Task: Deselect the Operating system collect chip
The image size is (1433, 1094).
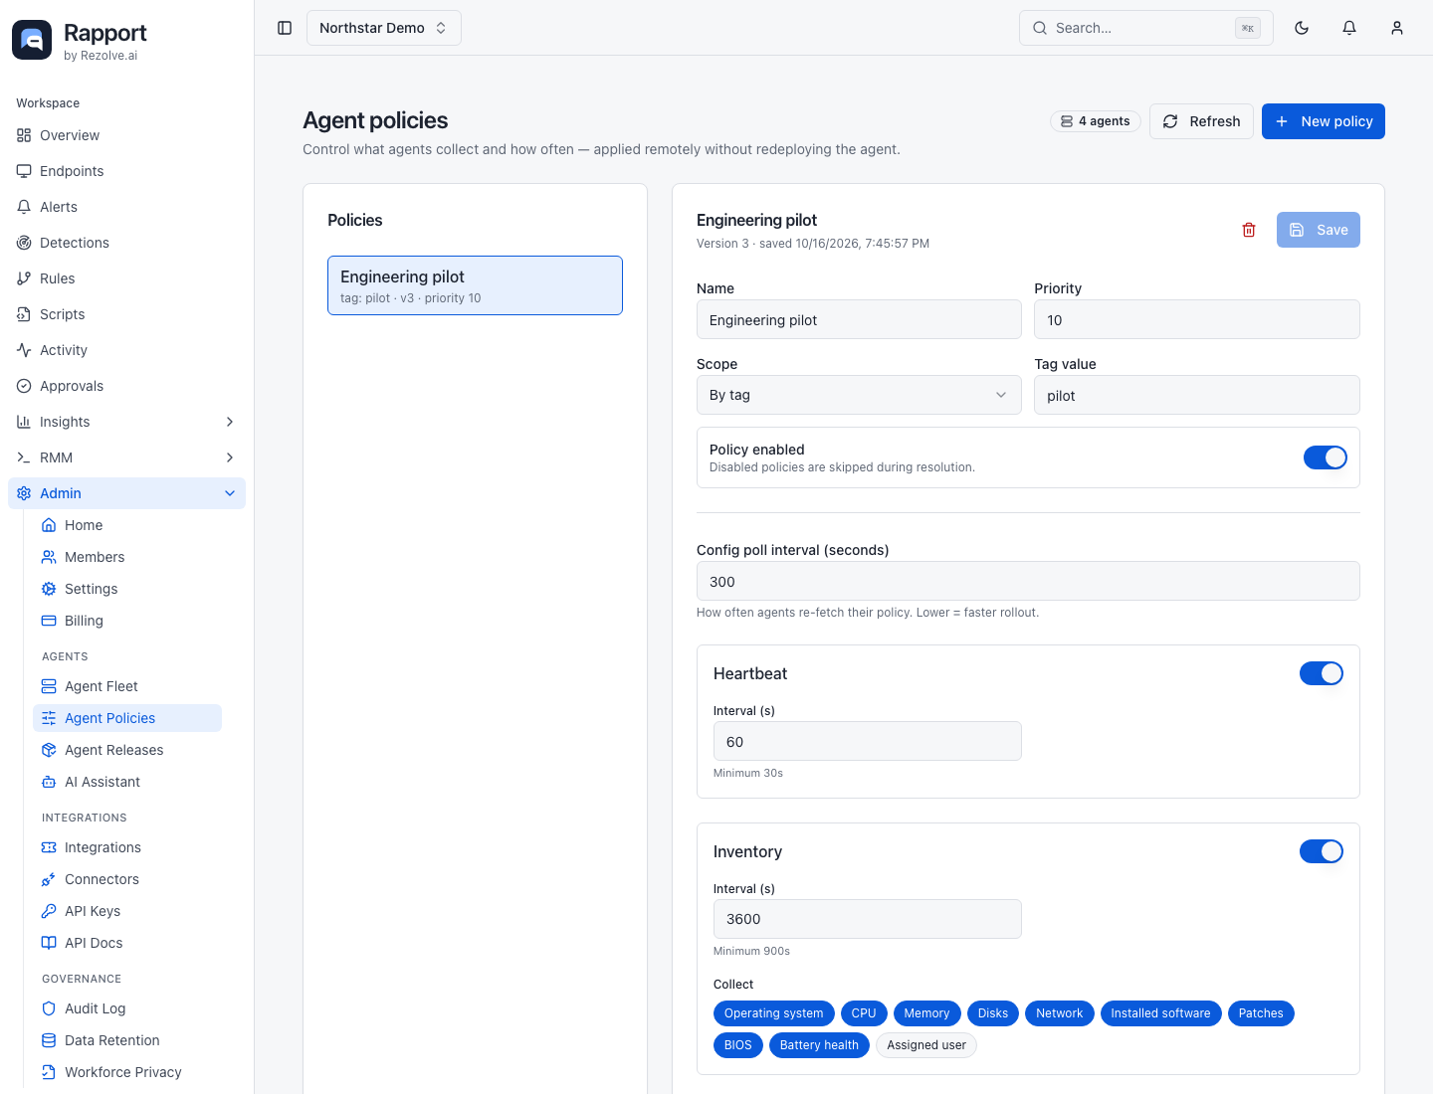Action: pos(773,1013)
